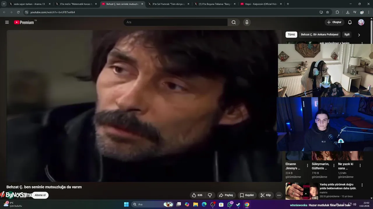Switch to X'te melis Matematik hocası tab
Image resolution: width=373 pixels, height=209 pixels.
click(x=76, y=4)
